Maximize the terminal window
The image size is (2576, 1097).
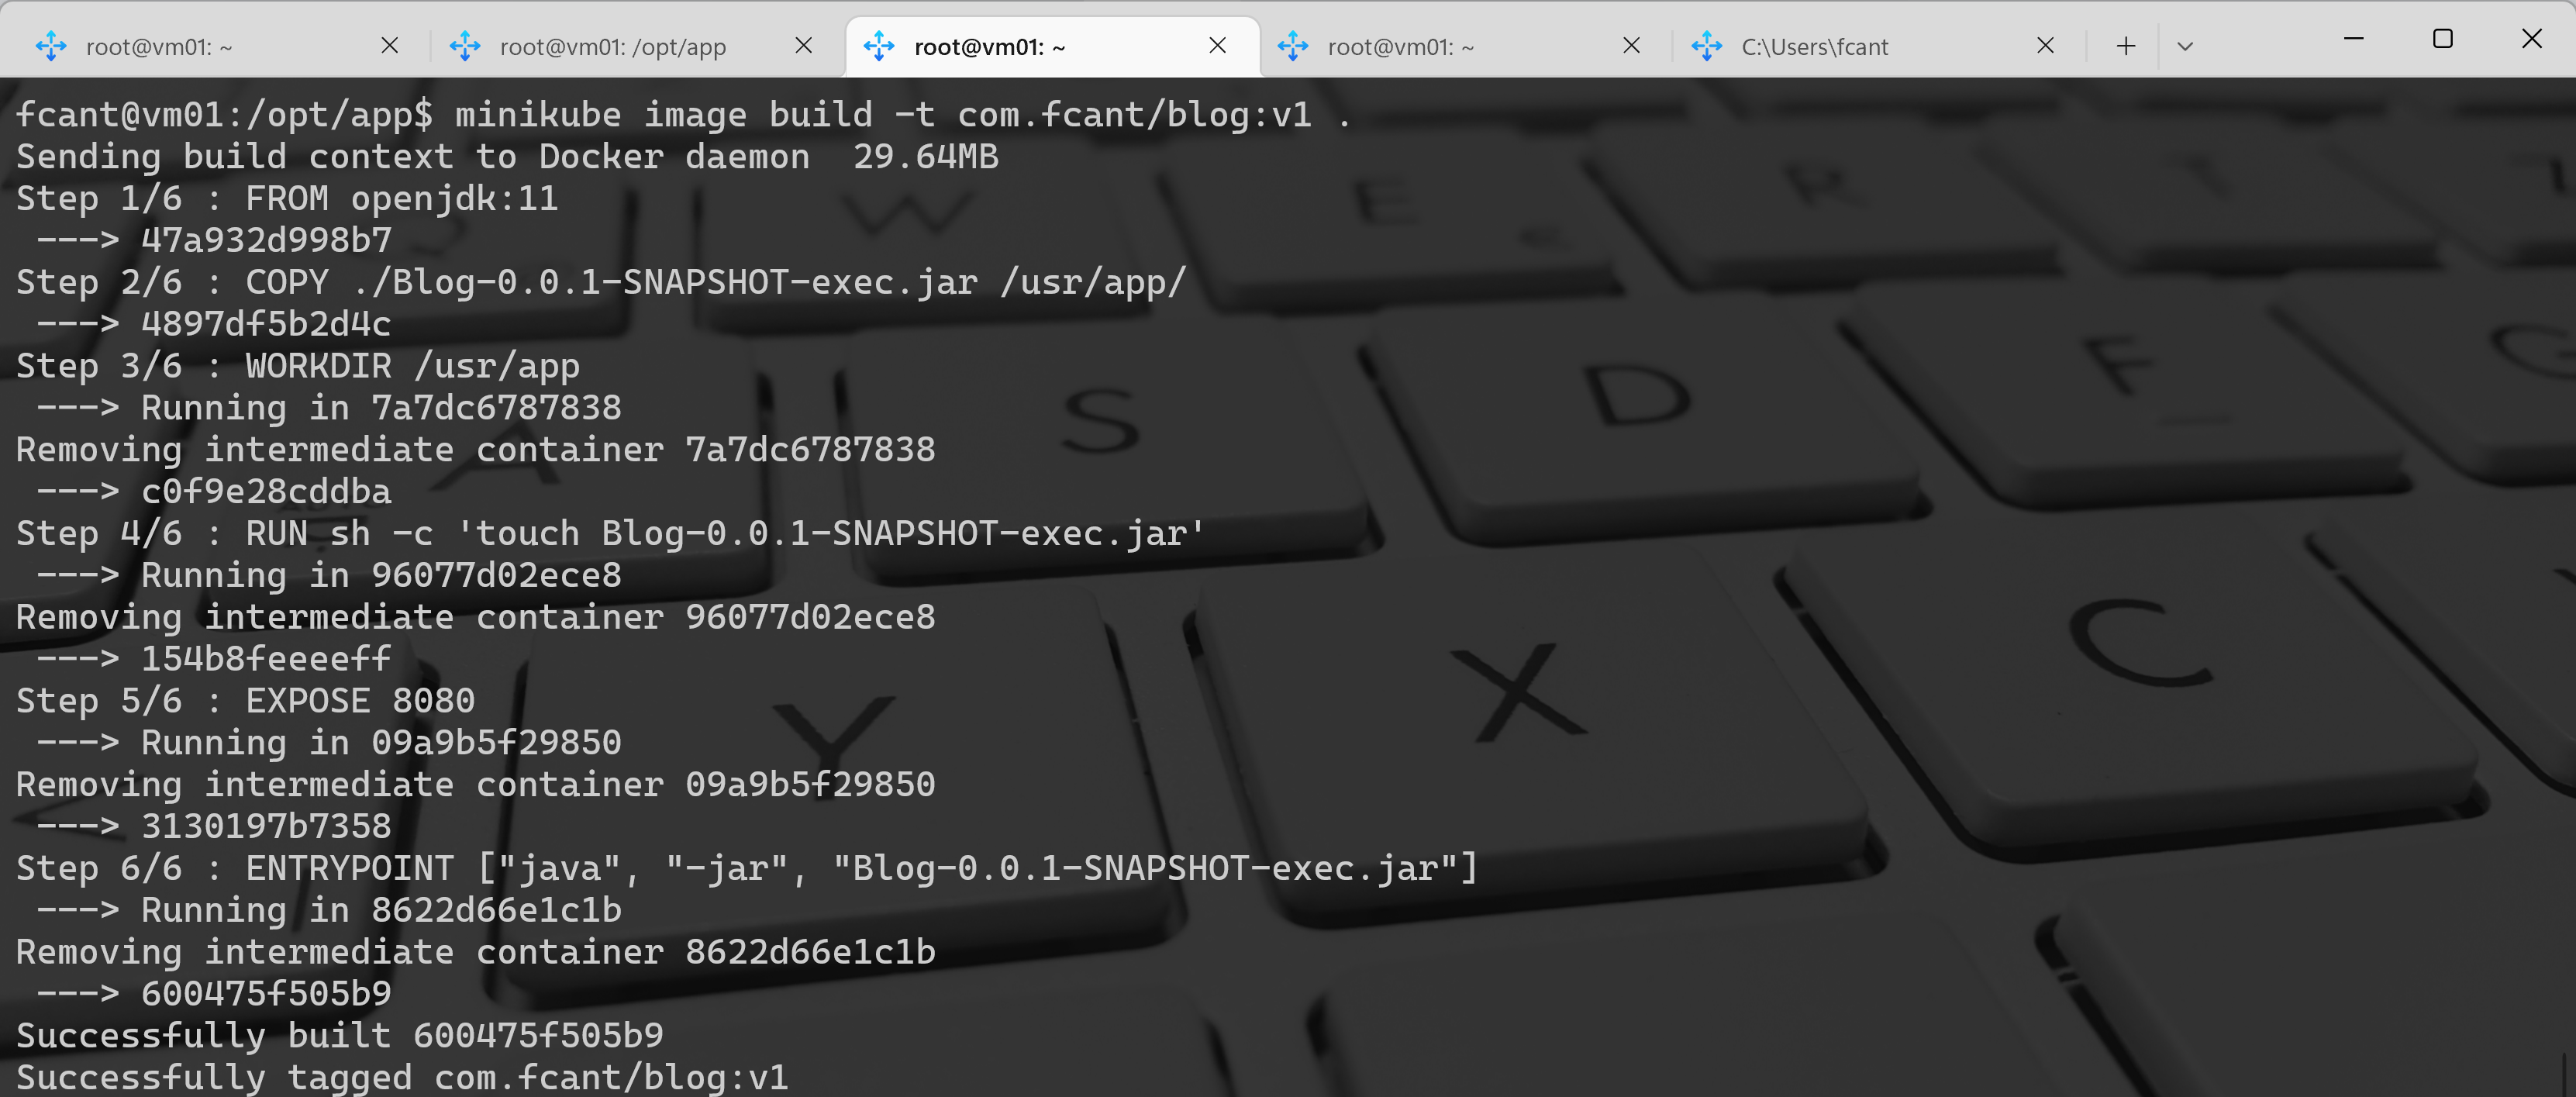pos(2443,39)
